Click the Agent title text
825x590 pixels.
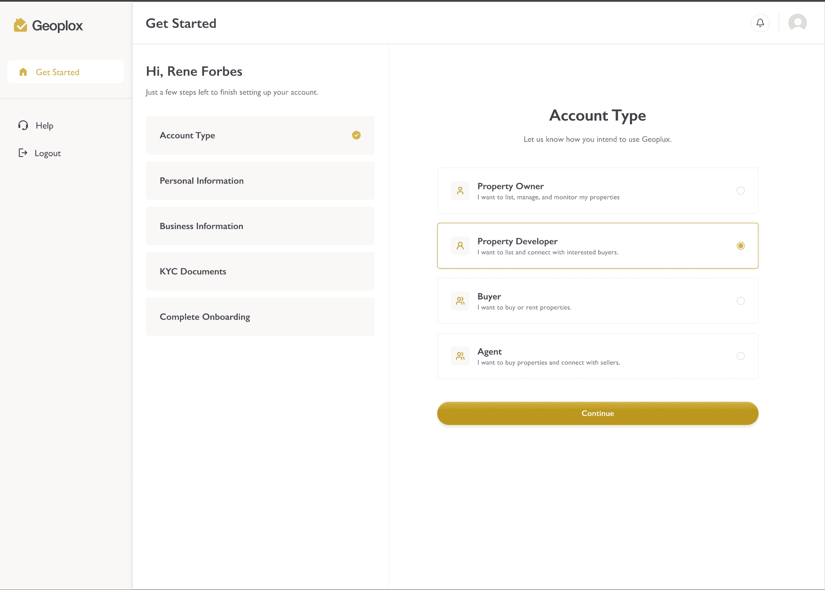489,352
